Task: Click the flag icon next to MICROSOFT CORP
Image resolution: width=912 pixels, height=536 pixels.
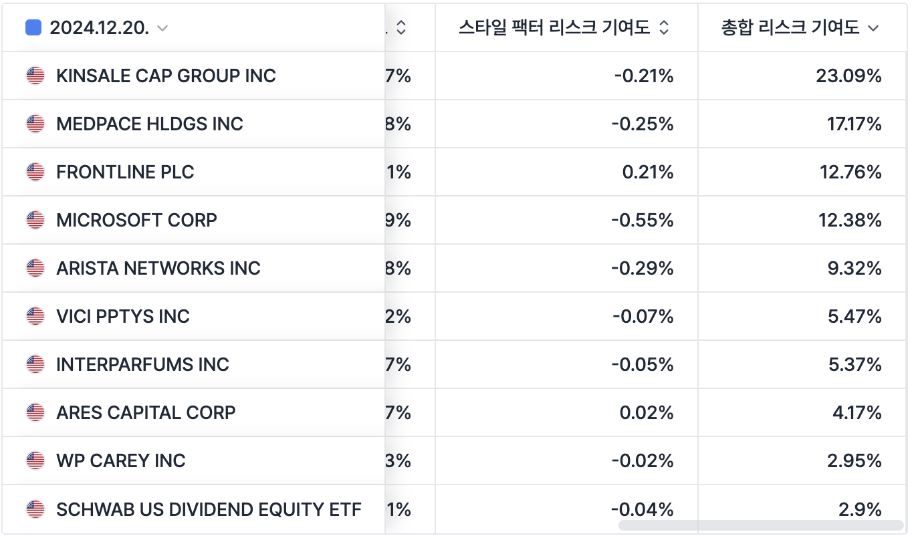Action: click(x=35, y=220)
